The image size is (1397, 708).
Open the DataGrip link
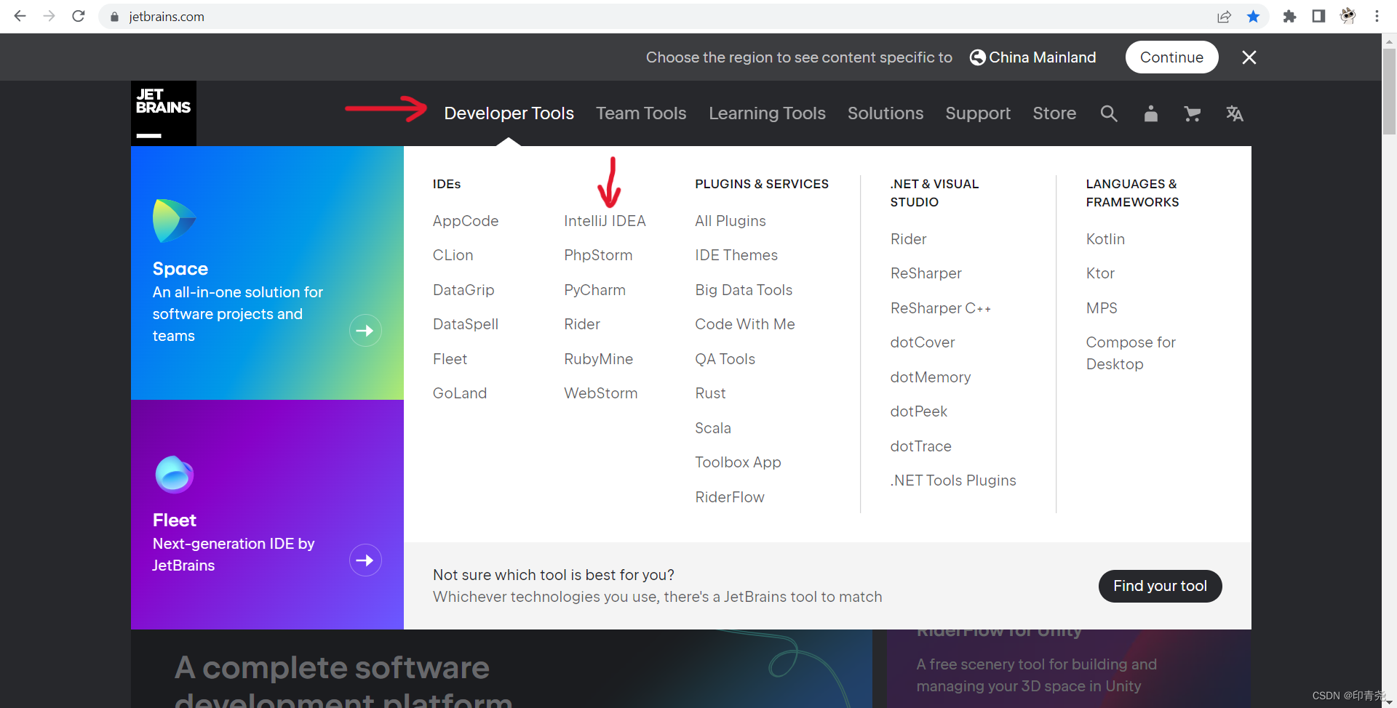pyautogui.click(x=463, y=290)
